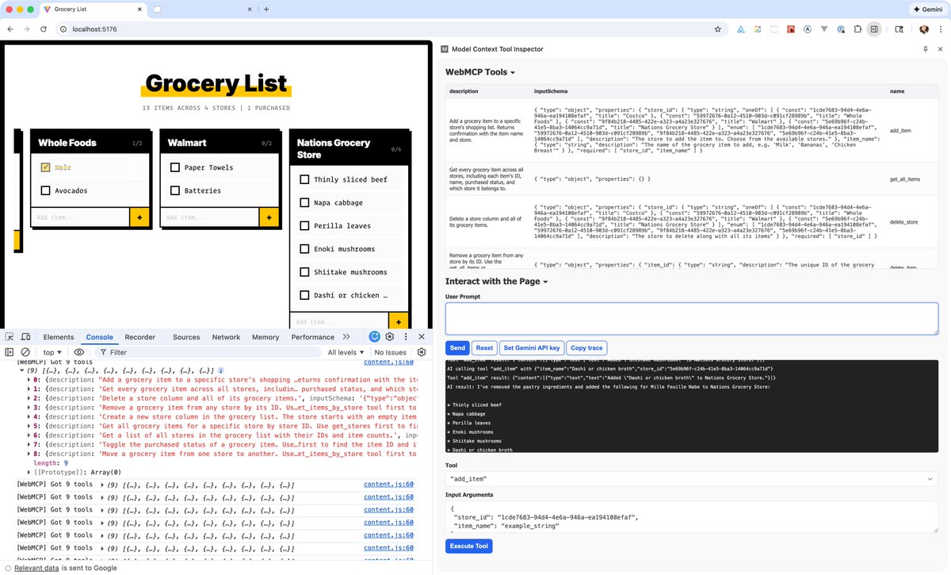
Task: Toggle the Chrome side panel button
Action: (874, 29)
